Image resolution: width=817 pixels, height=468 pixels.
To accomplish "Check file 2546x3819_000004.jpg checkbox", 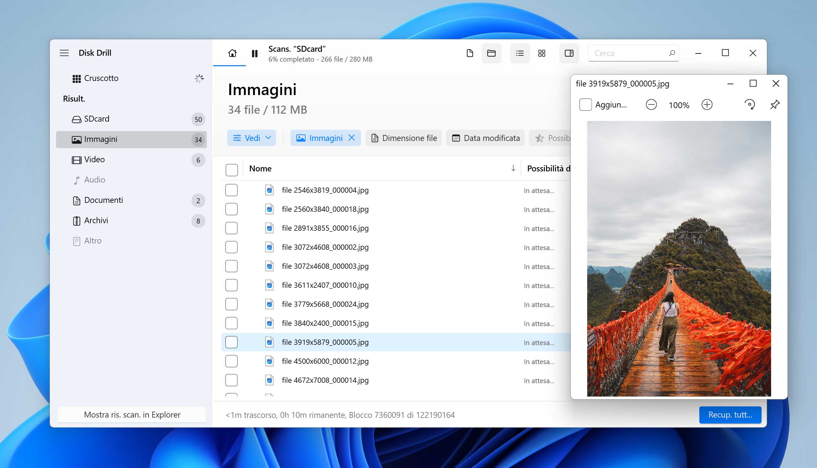I will pyautogui.click(x=231, y=190).
